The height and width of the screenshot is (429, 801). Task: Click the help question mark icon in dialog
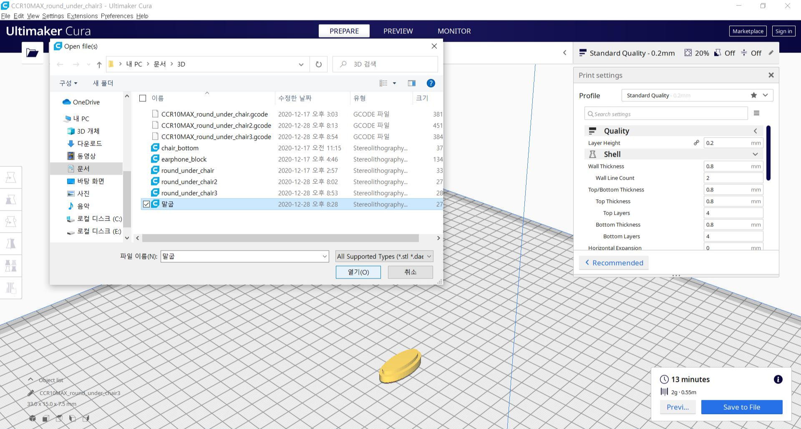pyautogui.click(x=431, y=83)
